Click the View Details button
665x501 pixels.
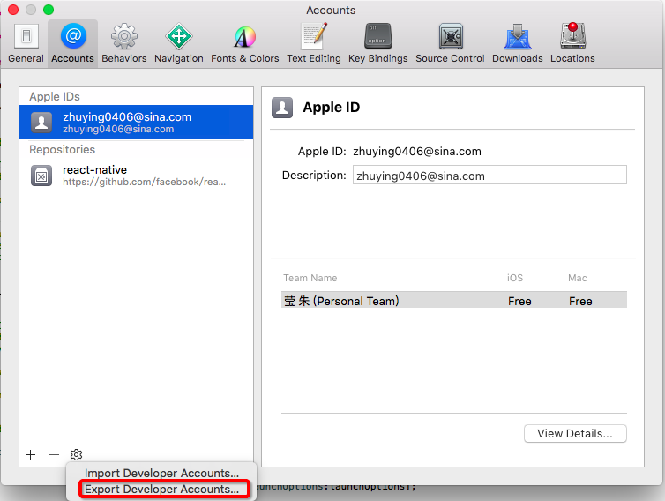575,434
